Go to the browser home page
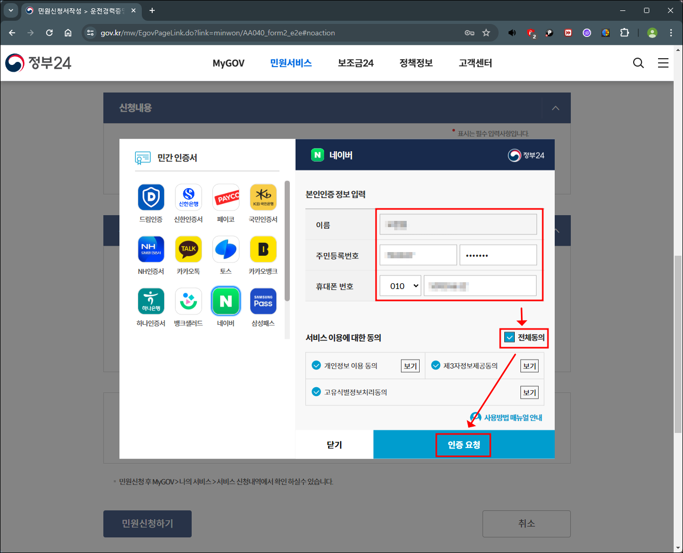The width and height of the screenshot is (683, 553). pos(68,33)
